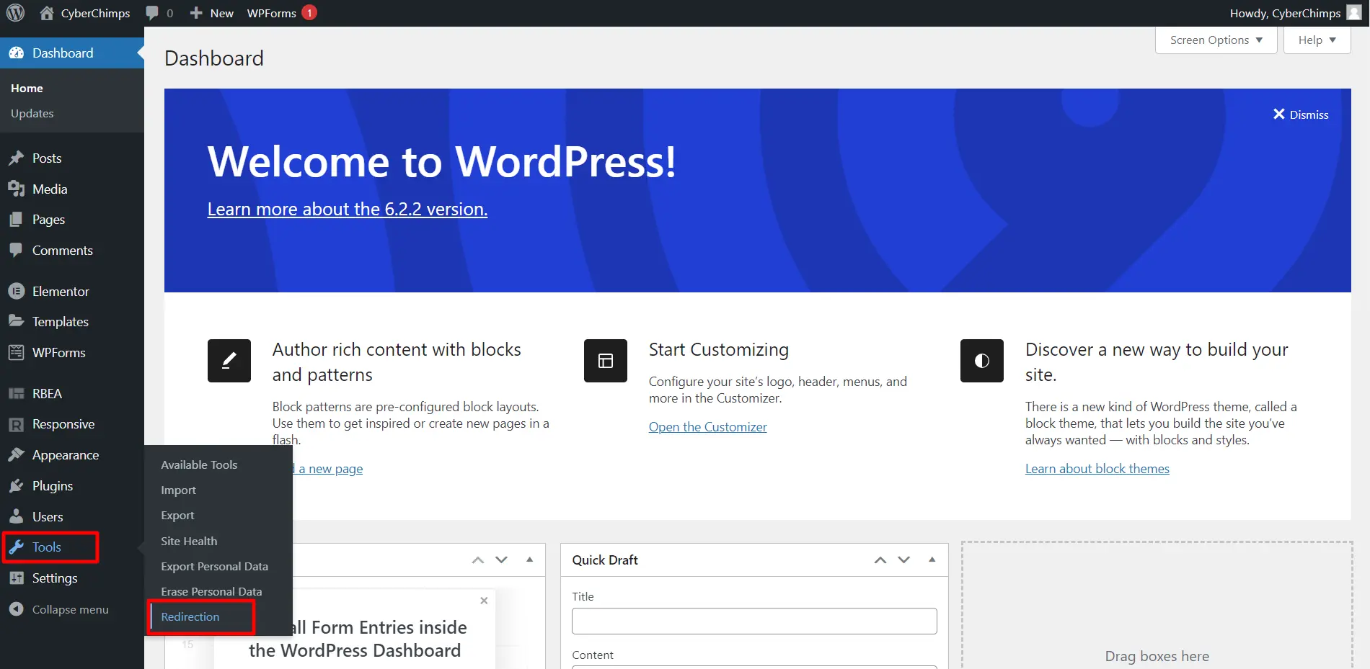Close the WPForms entries notice
This screenshot has height=669, width=1370.
click(484, 601)
